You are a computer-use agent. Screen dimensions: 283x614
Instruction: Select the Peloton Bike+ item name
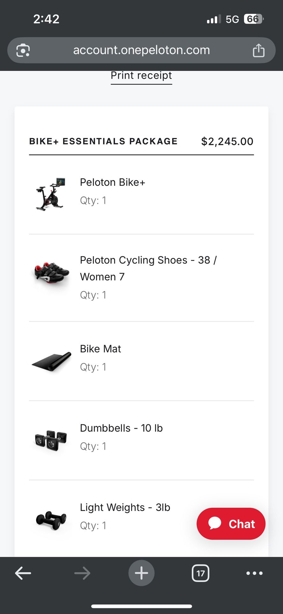click(112, 182)
